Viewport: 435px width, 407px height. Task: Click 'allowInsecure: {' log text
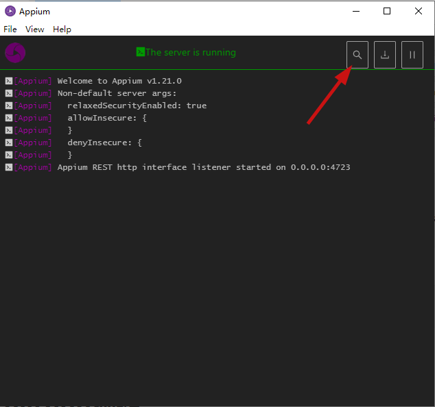(x=107, y=118)
